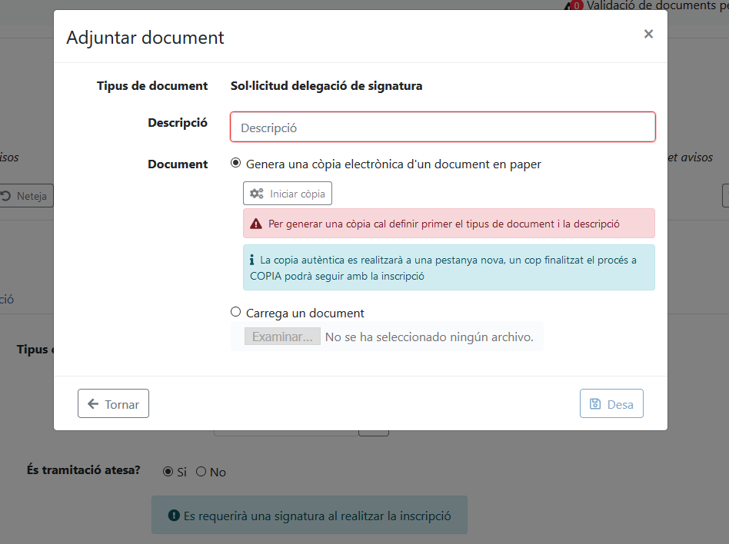This screenshot has height=544, width=729.
Task: Close the Adjuntar document dialog
Action: coord(648,34)
